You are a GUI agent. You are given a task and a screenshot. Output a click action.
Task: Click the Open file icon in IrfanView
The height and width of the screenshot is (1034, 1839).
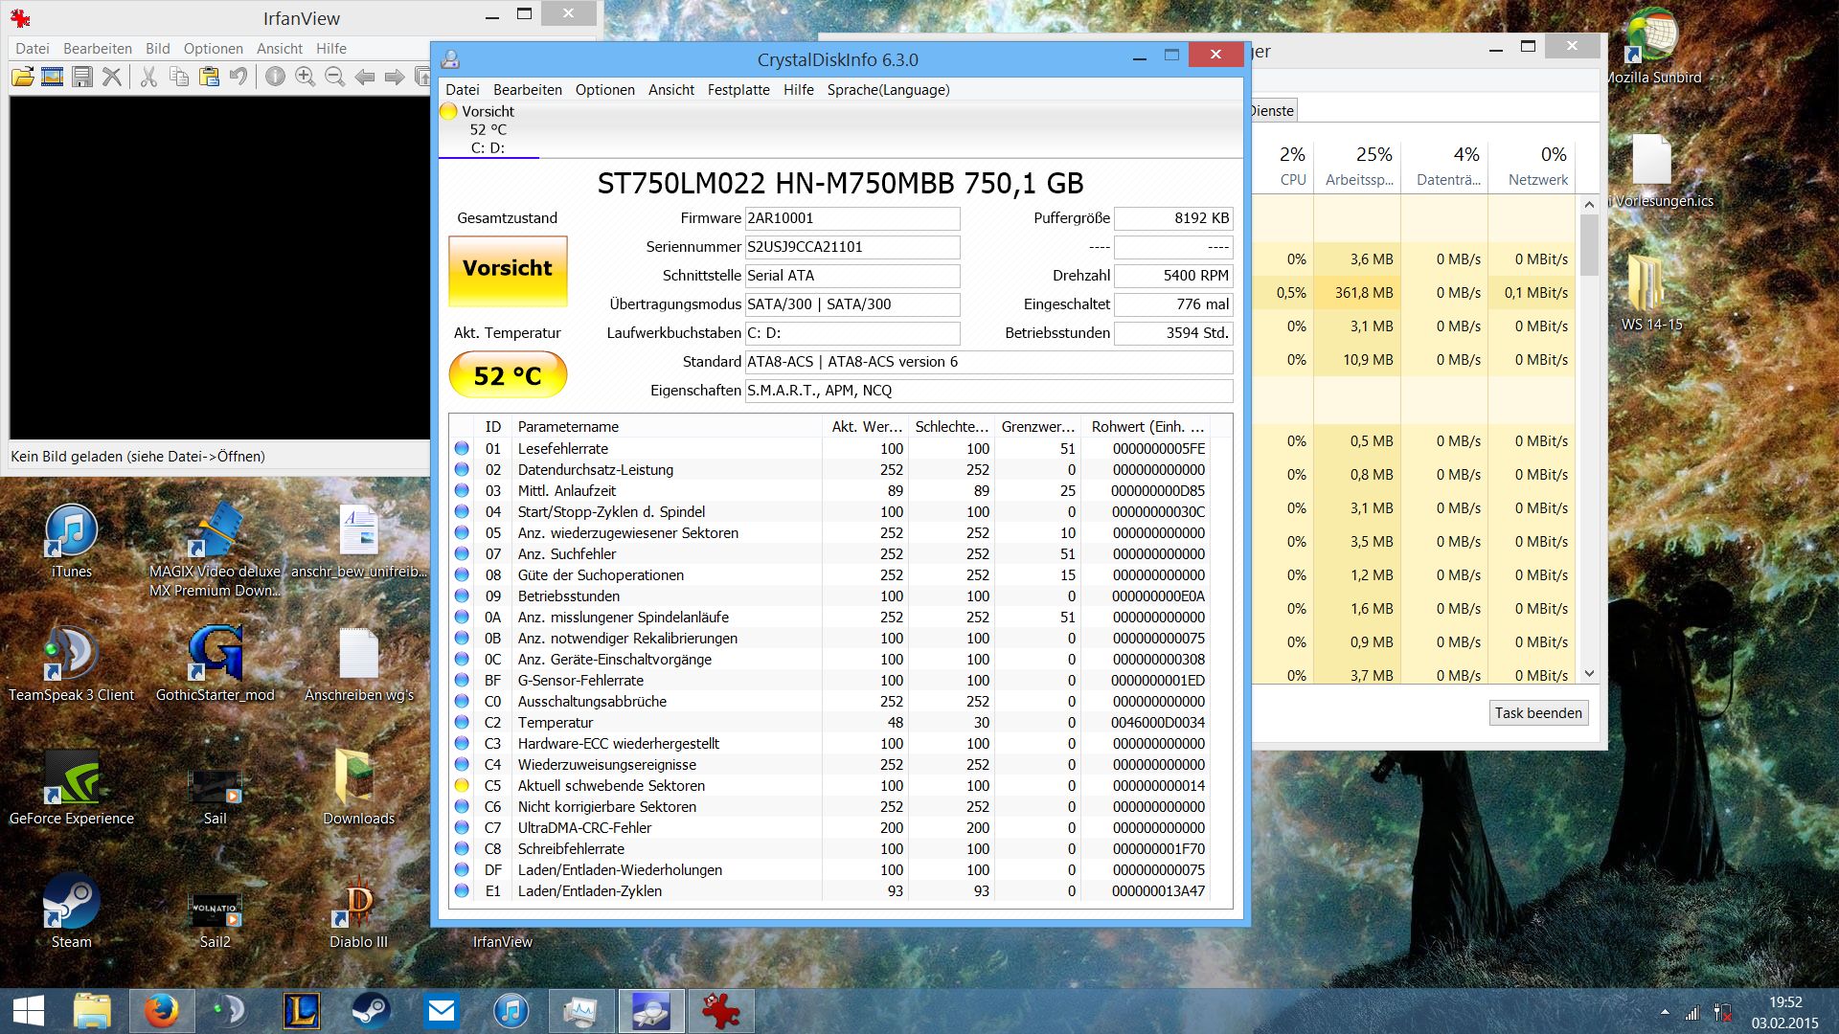click(22, 77)
